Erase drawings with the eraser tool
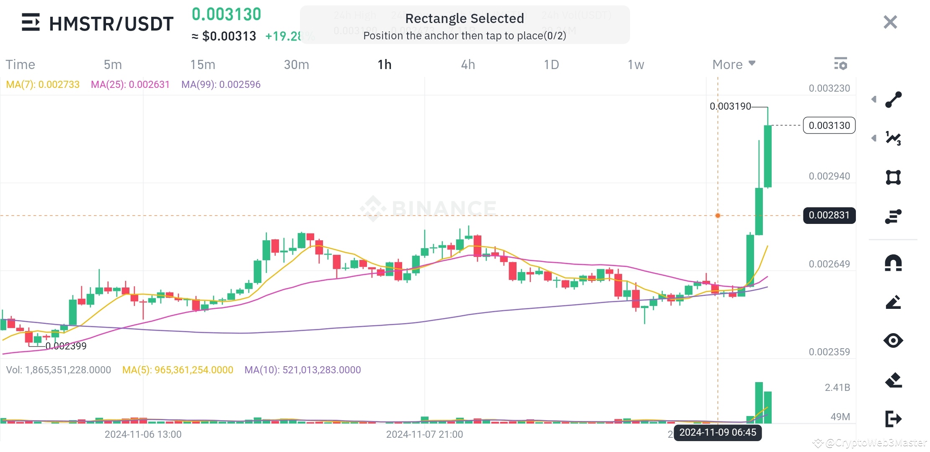The height and width of the screenshot is (452, 930). click(x=893, y=380)
